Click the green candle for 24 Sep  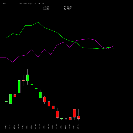coord(11,99)
